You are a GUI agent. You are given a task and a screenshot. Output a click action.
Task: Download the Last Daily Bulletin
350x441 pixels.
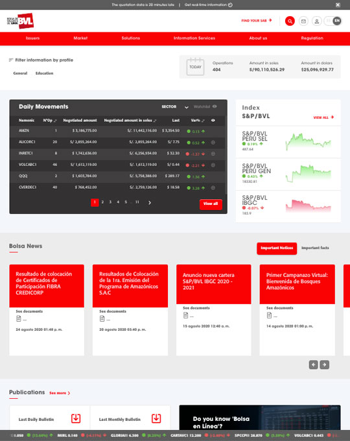(76, 418)
